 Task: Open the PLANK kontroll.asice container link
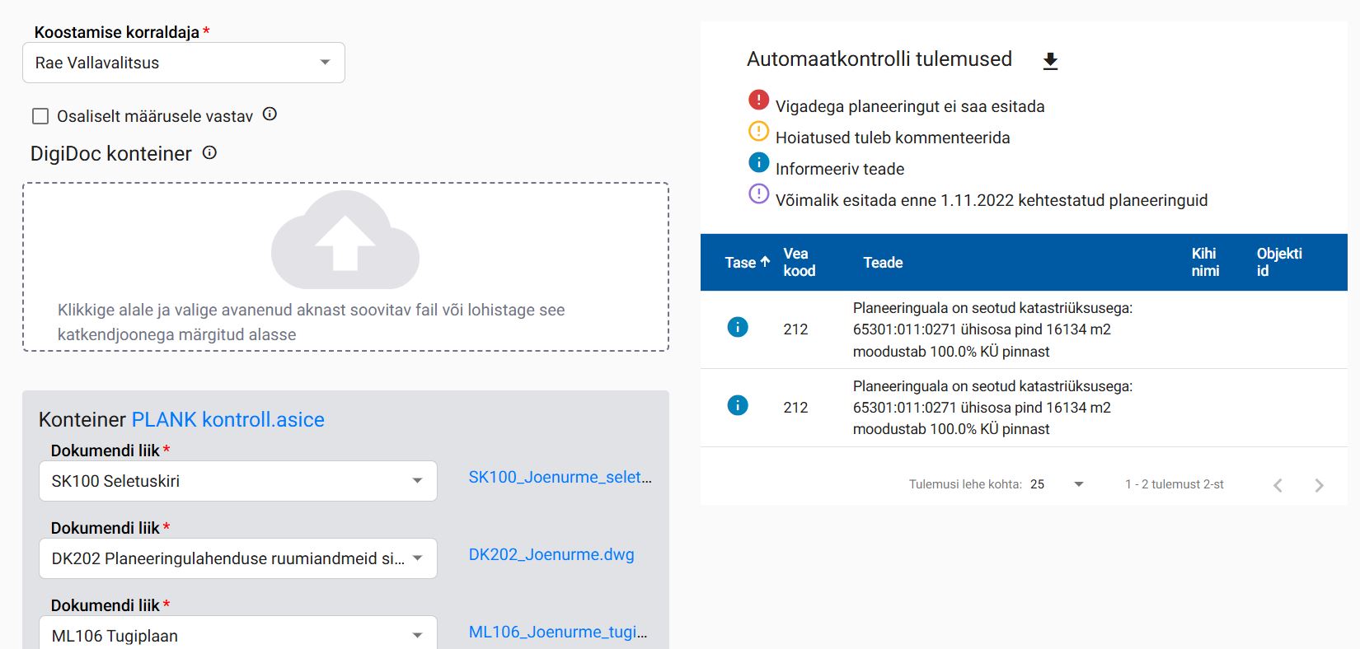point(227,420)
